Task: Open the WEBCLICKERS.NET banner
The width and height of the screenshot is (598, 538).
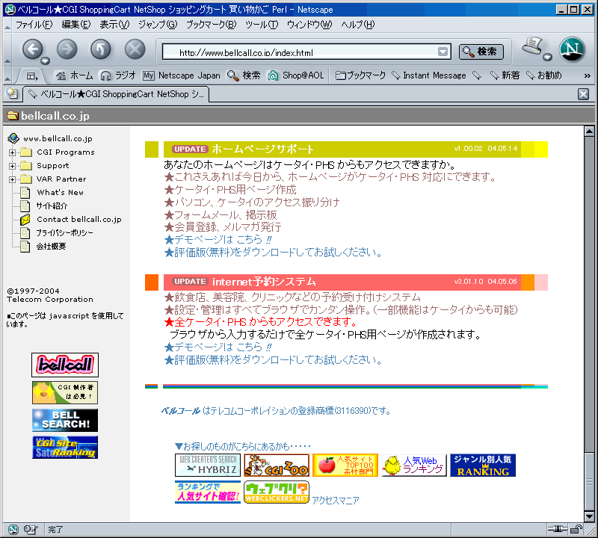Action: pos(276,492)
